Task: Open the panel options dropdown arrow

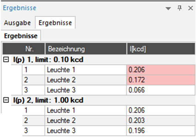Action: [168, 8]
